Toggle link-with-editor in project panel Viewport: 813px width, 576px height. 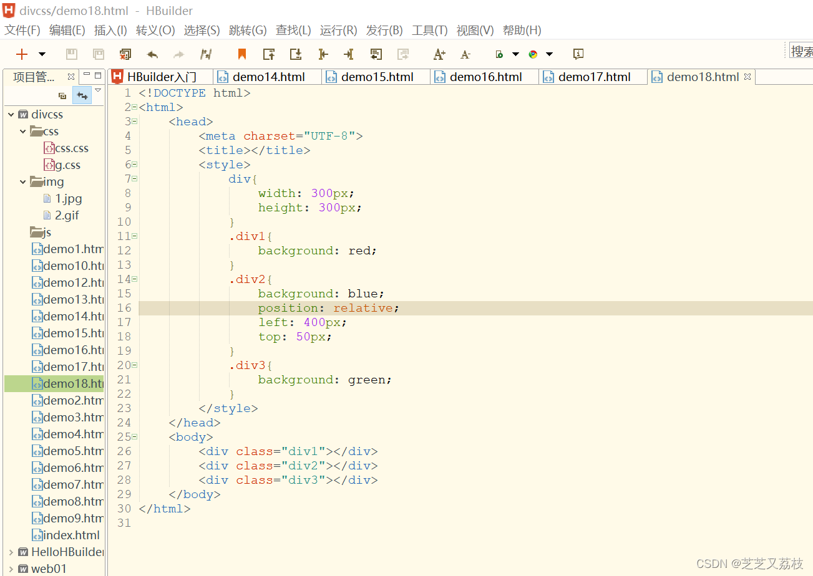tap(82, 95)
